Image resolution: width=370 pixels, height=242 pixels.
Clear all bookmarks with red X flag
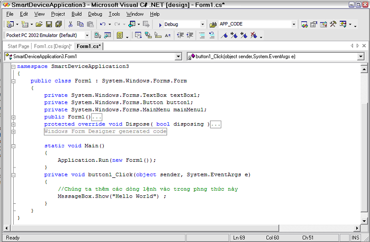tap(254, 35)
